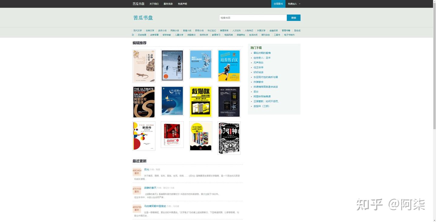The width and height of the screenshot is (436, 222).
Task: Browse the 职场小说 category
Action: coord(200,31)
